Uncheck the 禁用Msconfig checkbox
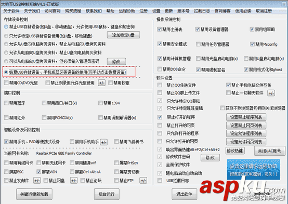 tap(252, 44)
